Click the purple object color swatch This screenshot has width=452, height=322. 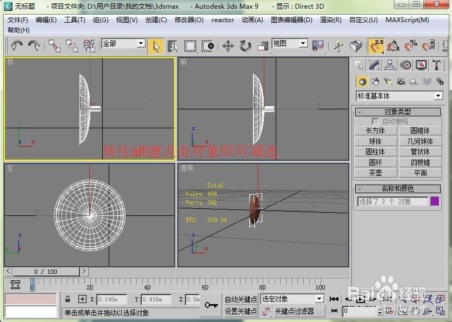click(x=435, y=201)
